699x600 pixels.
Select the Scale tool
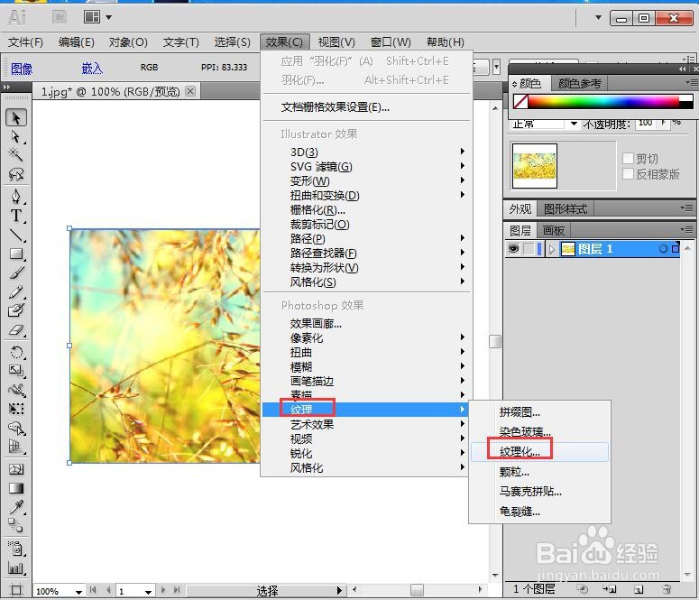(x=16, y=371)
